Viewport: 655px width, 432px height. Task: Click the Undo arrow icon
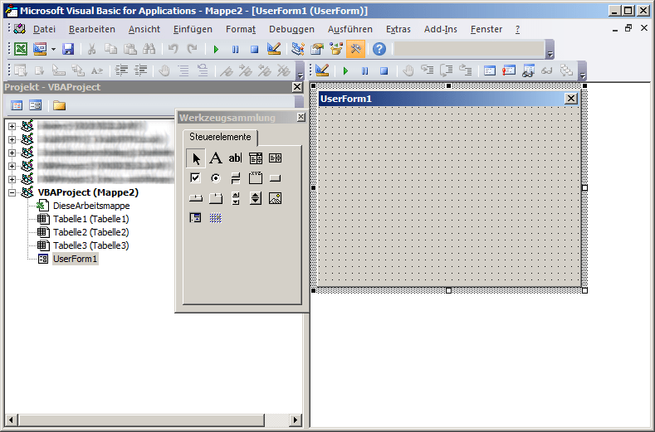173,49
